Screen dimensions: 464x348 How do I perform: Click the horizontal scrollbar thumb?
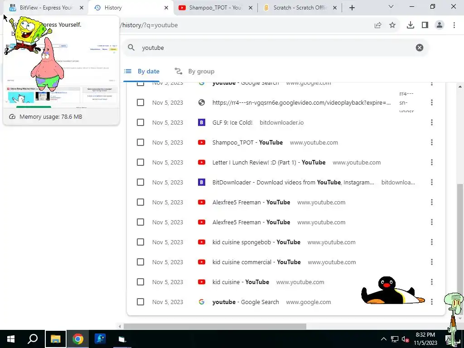[x=215, y=326]
